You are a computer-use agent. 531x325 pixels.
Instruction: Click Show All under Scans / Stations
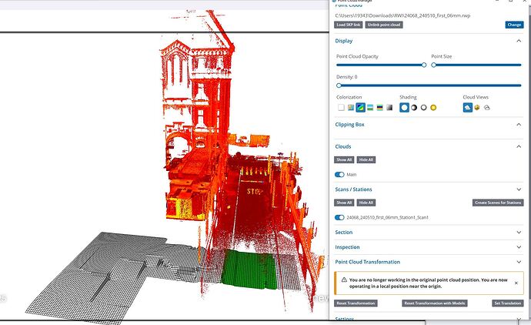click(344, 203)
